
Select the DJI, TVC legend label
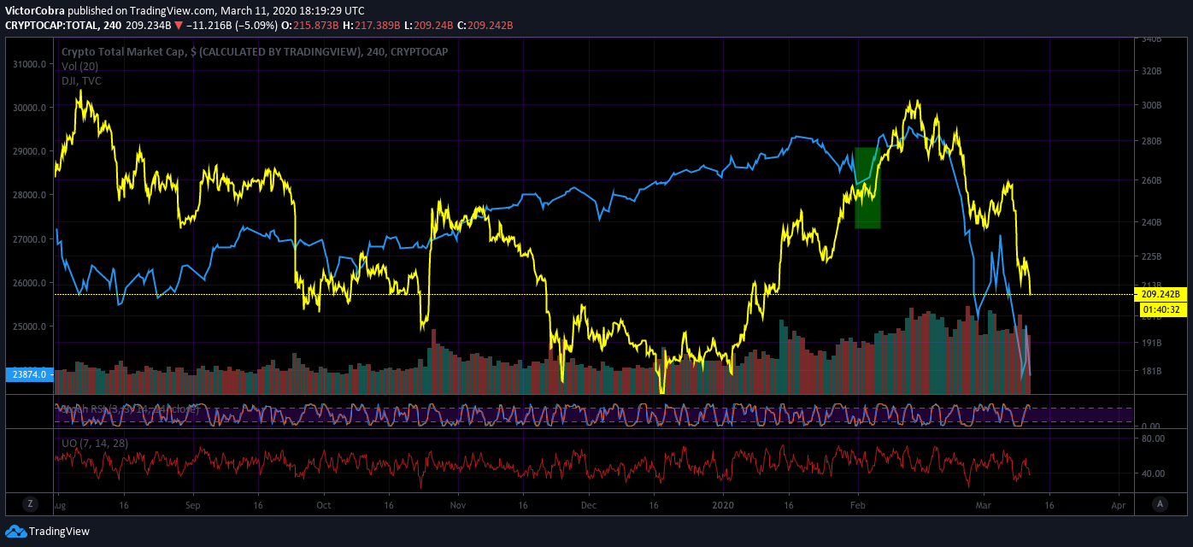[81, 81]
